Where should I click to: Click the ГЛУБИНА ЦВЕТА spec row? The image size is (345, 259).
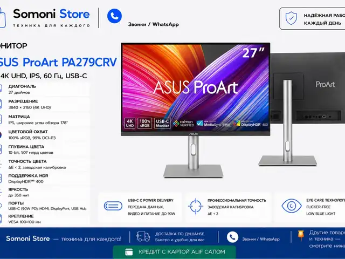(x=45, y=149)
